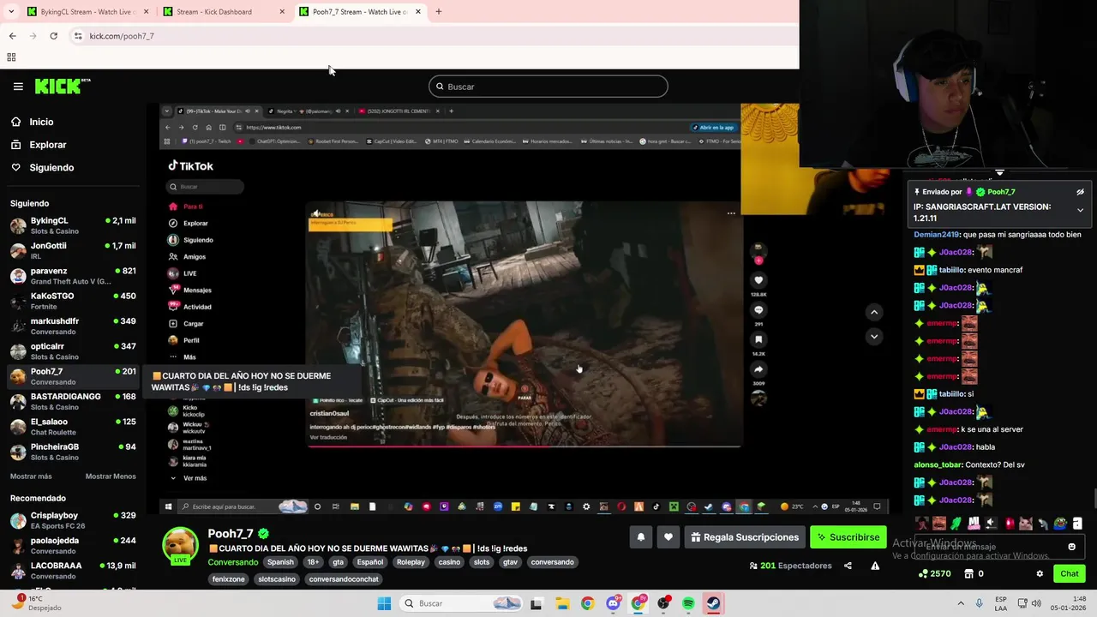Report stream with warning icon

(875, 566)
